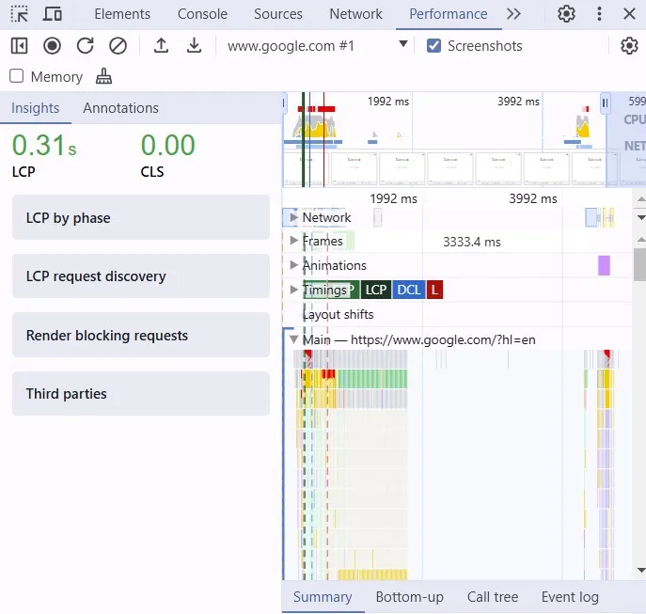
Task: Open the Call tree tab
Action: (493, 597)
